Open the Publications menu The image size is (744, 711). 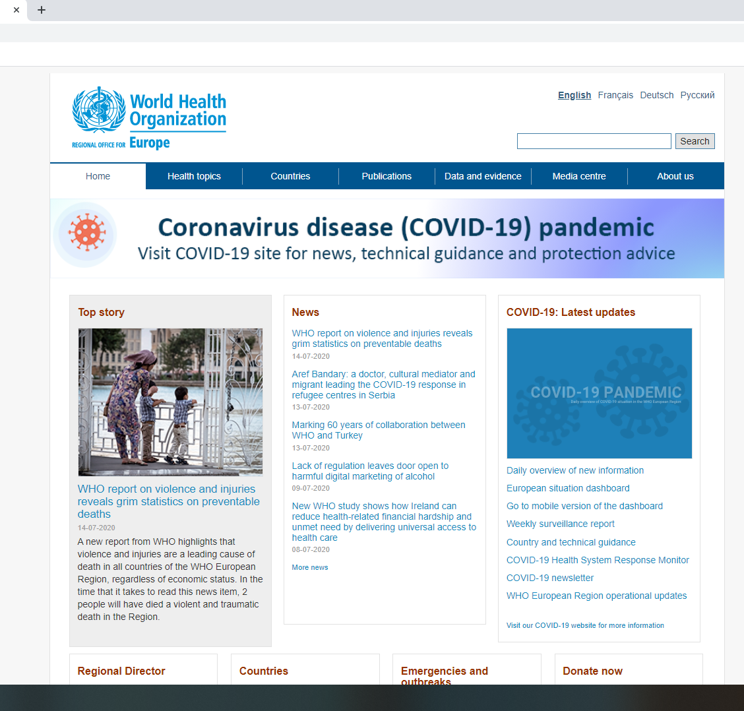click(x=387, y=176)
